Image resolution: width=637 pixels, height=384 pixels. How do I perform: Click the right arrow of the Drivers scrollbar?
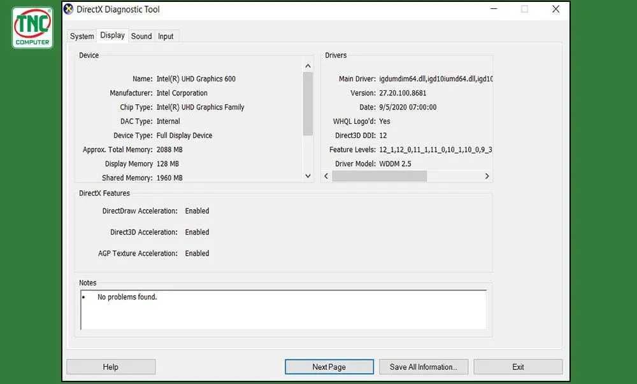click(487, 175)
